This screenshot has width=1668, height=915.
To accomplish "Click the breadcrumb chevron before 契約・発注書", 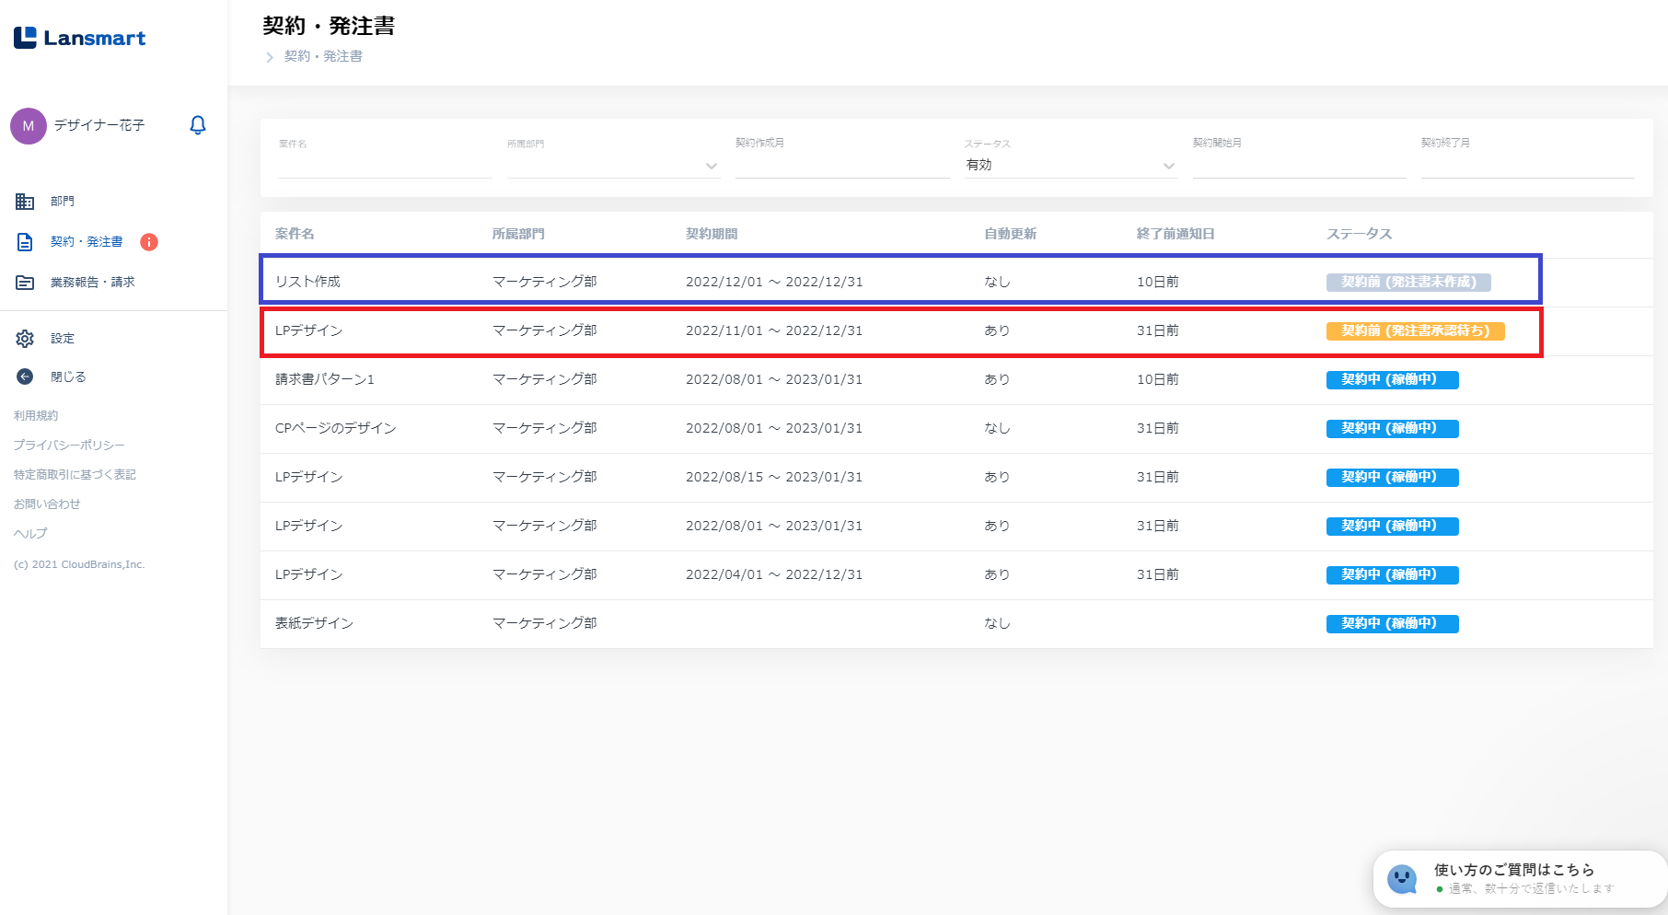I will click(x=270, y=57).
